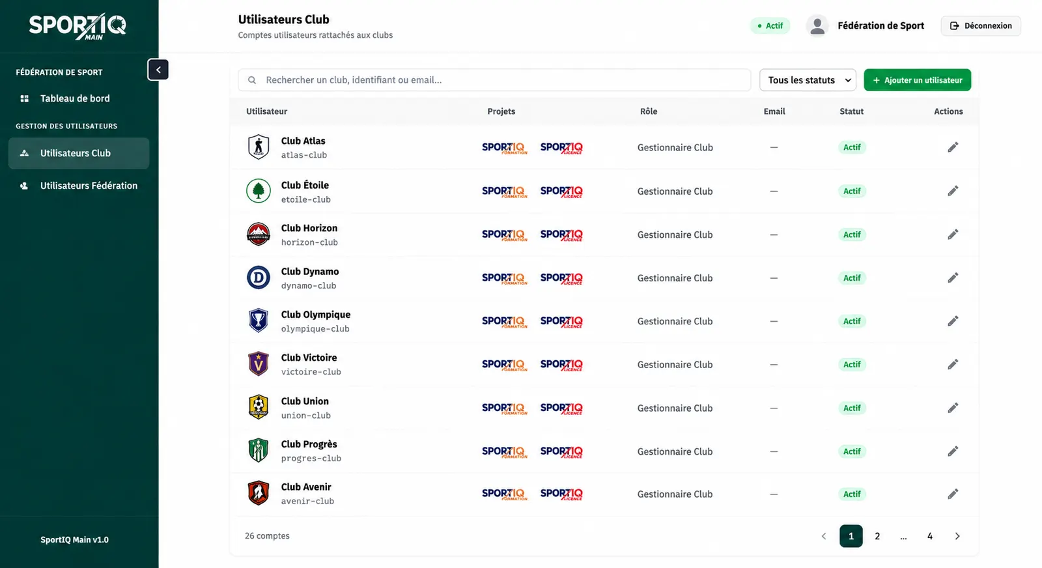The height and width of the screenshot is (568, 1042).
Task: Click the SportIQ Licence logo in Club Avenir row
Action: tap(561, 494)
